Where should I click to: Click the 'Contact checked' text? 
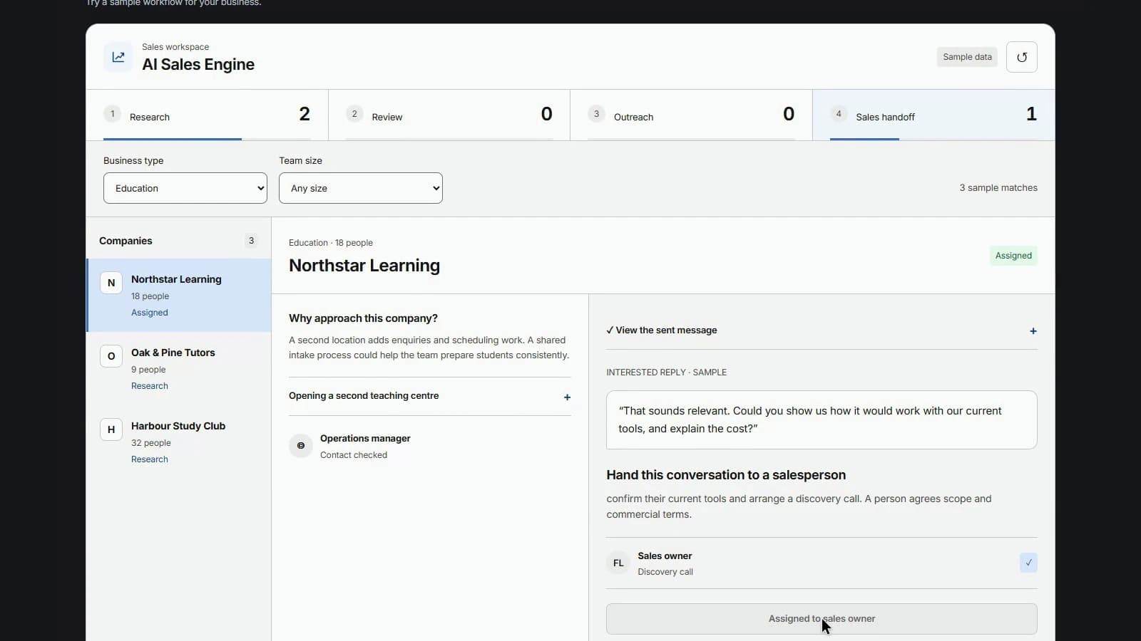354,455
